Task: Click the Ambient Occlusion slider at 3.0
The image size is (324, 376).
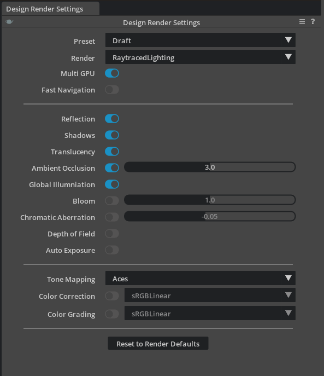Action: click(209, 167)
